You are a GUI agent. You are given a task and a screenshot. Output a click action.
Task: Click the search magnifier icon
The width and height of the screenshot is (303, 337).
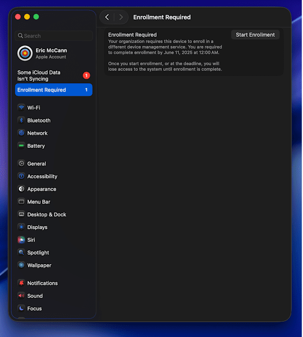click(20, 35)
